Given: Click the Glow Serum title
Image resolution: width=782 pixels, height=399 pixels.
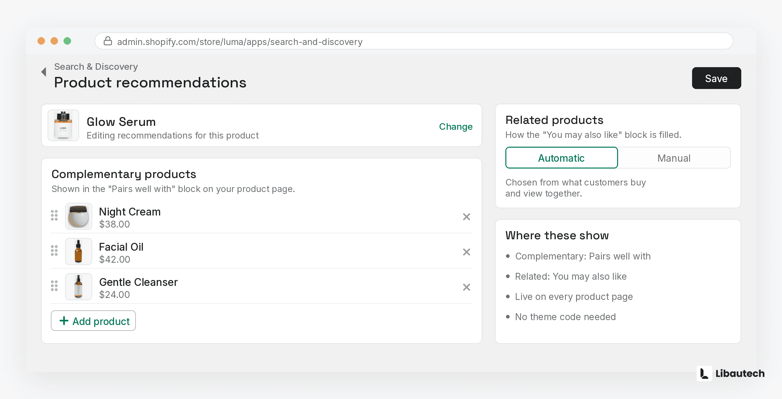Looking at the screenshot, I should click(x=121, y=122).
